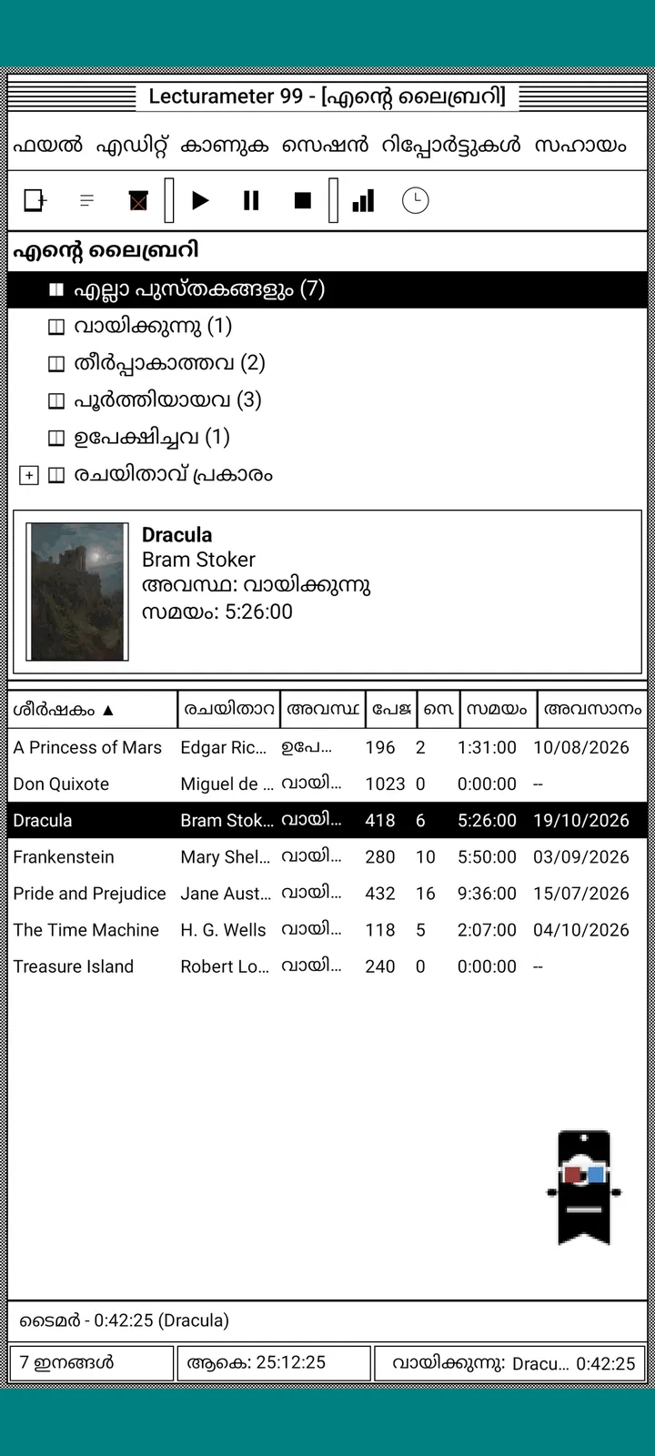Stop the reading session timer
The width and height of the screenshot is (655, 1456).
pyautogui.click(x=303, y=200)
